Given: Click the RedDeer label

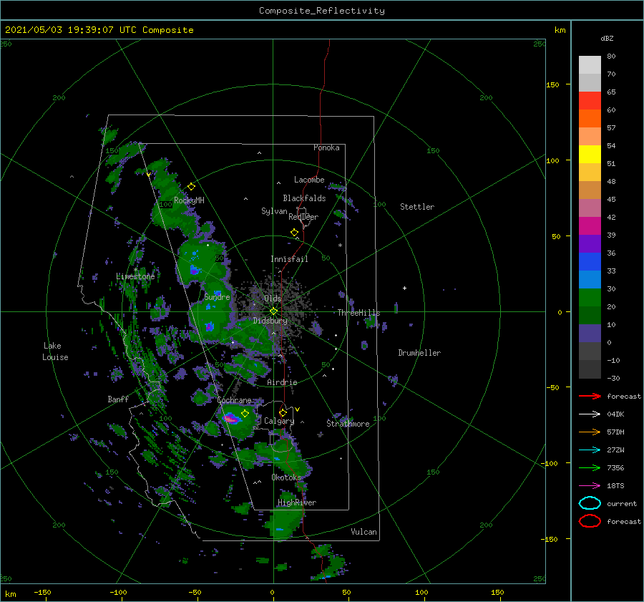Looking at the screenshot, I should (303, 217).
